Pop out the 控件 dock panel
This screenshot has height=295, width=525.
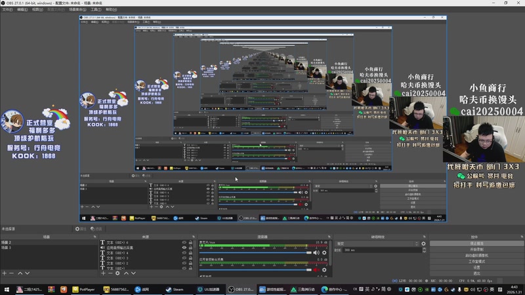click(522, 237)
